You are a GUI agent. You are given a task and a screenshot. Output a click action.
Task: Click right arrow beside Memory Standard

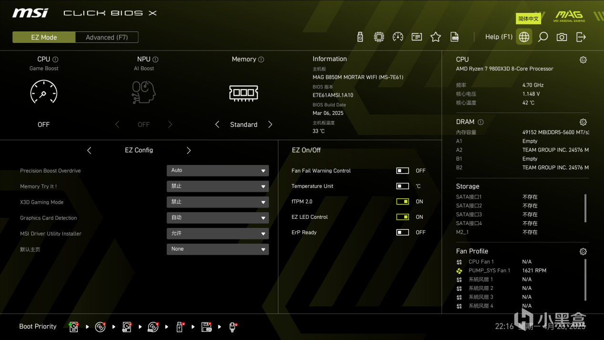[x=270, y=124]
